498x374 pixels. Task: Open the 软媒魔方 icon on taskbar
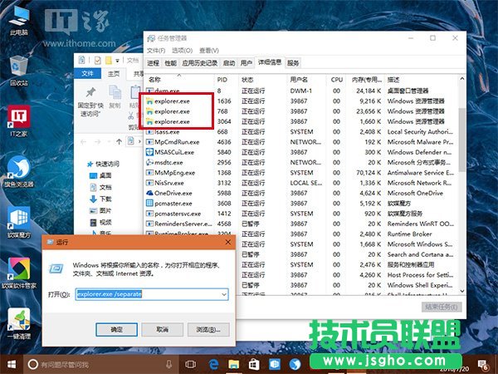[x=275, y=364]
